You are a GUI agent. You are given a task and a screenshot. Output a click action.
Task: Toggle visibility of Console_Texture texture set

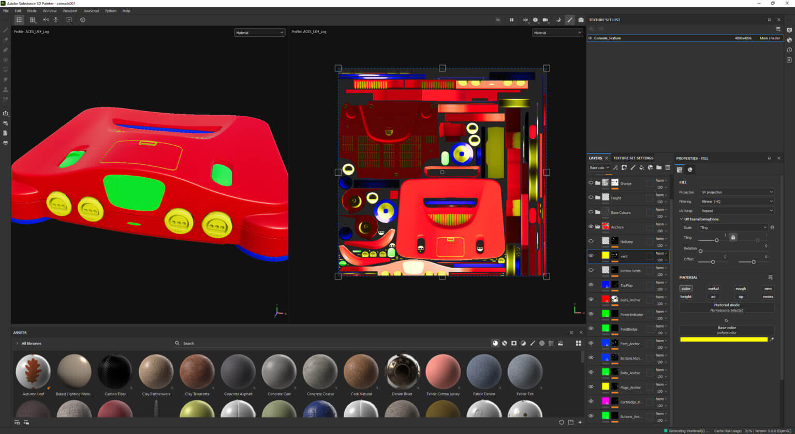(591, 38)
